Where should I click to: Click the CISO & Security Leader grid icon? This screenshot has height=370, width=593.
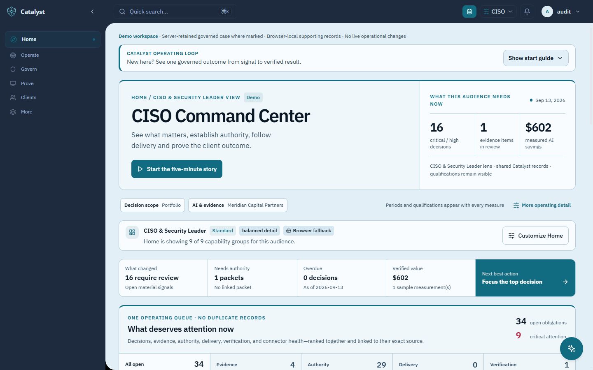(x=132, y=232)
